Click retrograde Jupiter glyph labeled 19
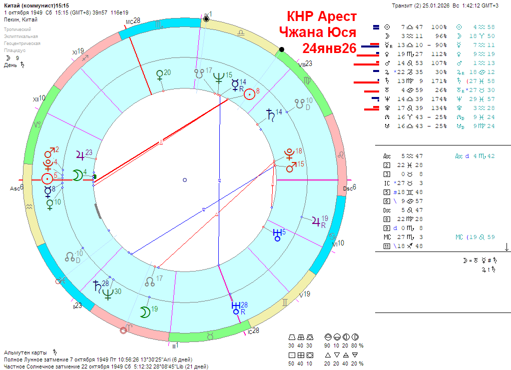Image resolution: width=511 pixels, height=370 pixels. 316,221
